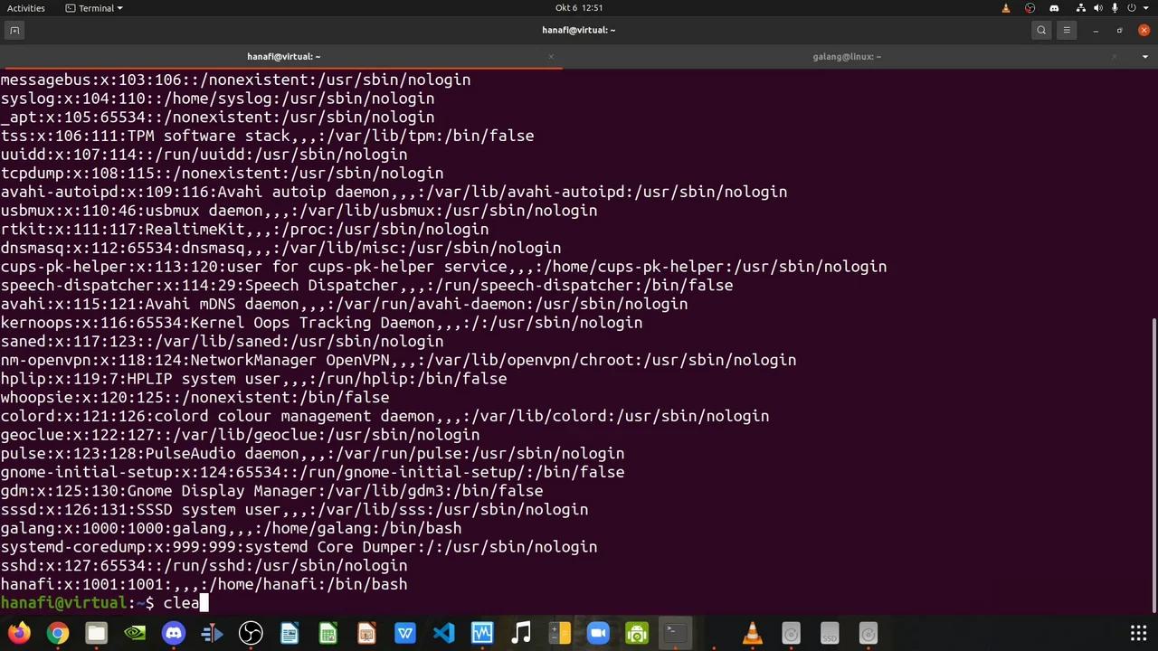
Task: Click the volume speaker icon in the top bar
Action: coord(1097,7)
